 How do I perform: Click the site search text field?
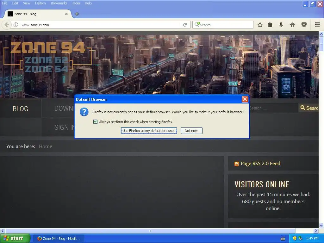273,108
